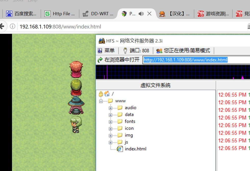This screenshot has height=171, width=250.
Task: Expand the fonts folder node
Action: click(110, 122)
